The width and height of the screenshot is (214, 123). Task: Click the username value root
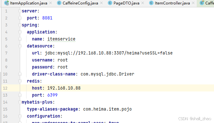(63, 60)
